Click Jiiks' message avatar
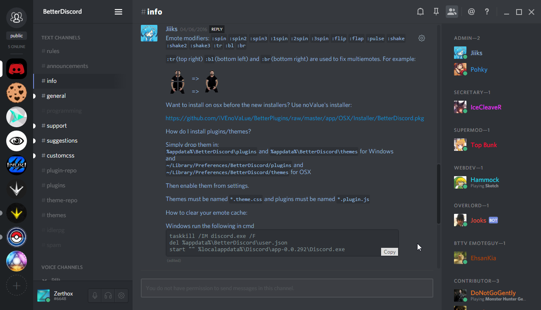This screenshot has width=541, height=310. click(149, 33)
